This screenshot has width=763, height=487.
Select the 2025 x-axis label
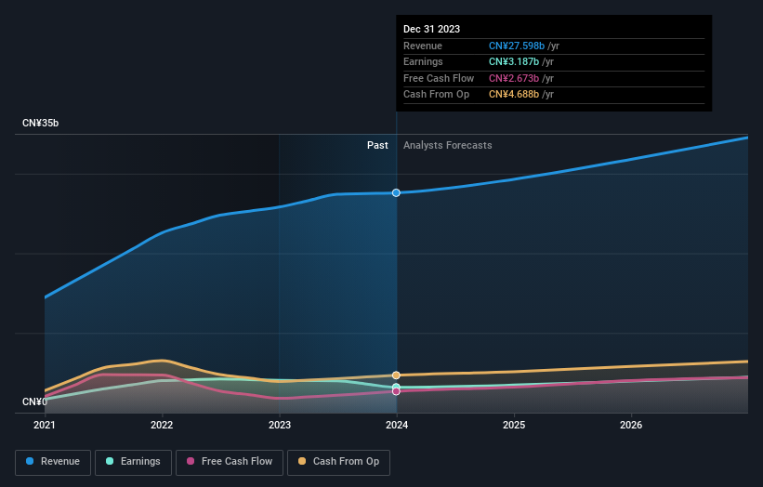pyautogui.click(x=514, y=425)
